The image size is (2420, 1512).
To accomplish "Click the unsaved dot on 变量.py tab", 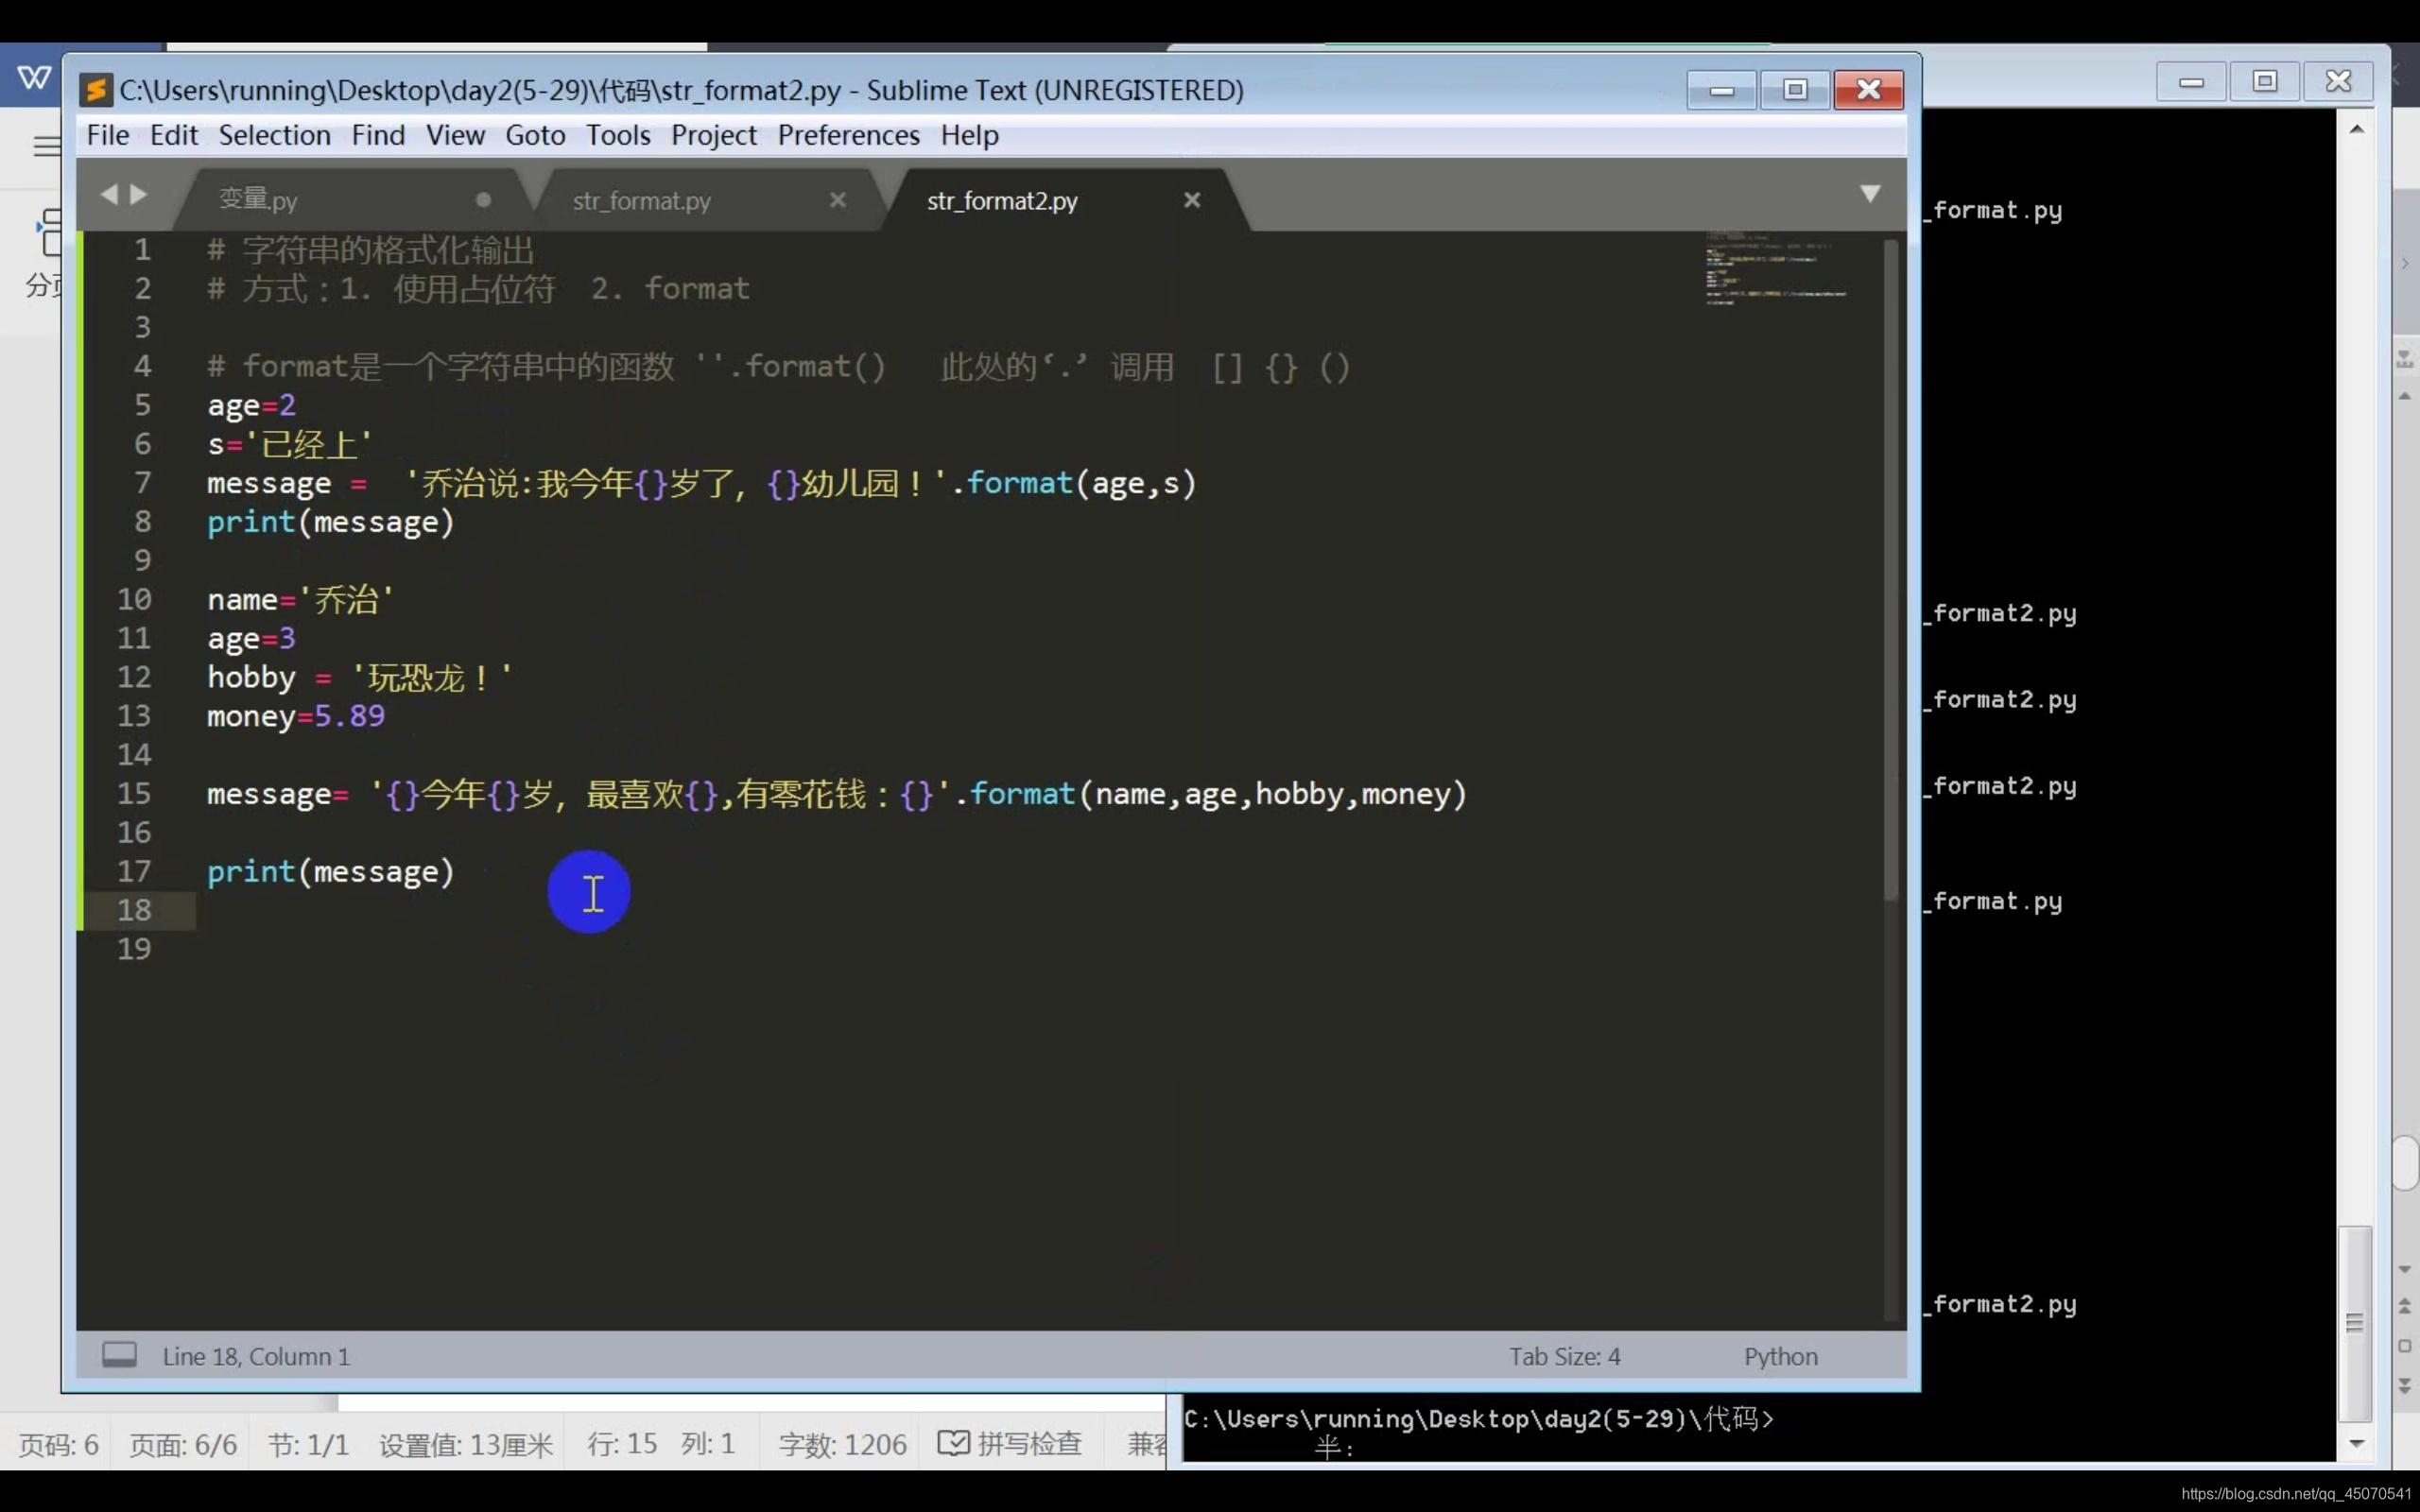I will 483,200.
